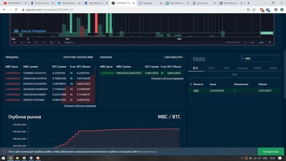Open the MBC currency link in pairs list

196,91
